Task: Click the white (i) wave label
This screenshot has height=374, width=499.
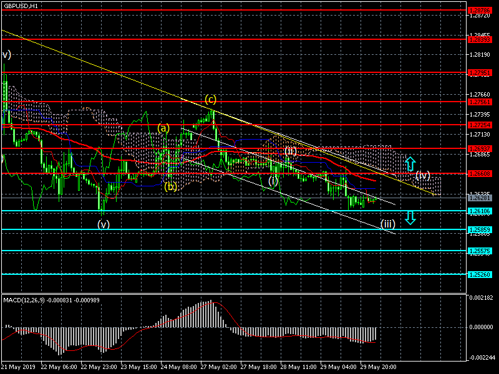Action: (x=273, y=181)
